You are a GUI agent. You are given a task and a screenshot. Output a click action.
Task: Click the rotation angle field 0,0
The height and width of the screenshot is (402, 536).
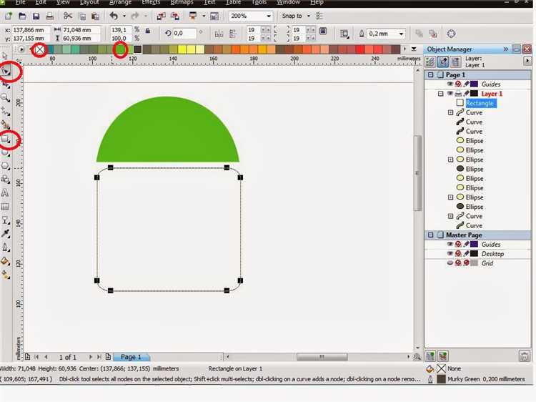184,33
